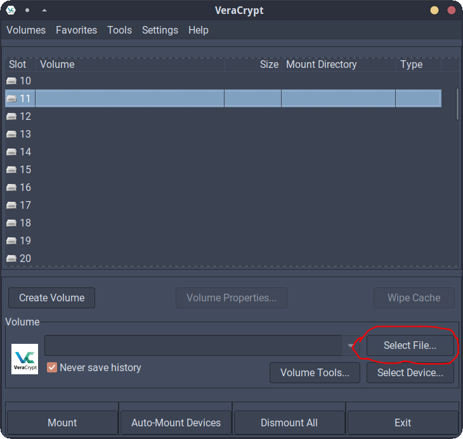Click the Exit button
Viewport: 463px width, 439px height.
point(403,423)
